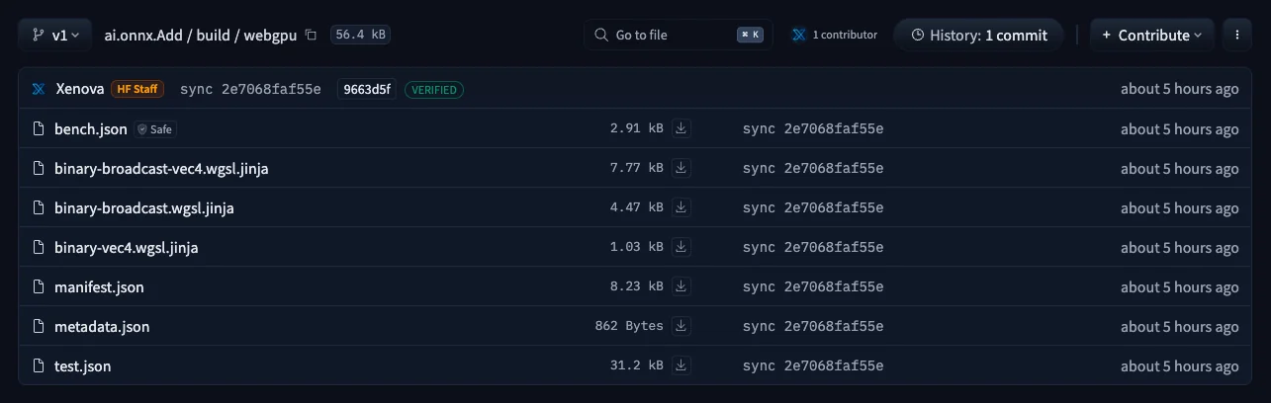
Task: Copy the folder path with the copy icon
Action: click(x=311, y=35)
